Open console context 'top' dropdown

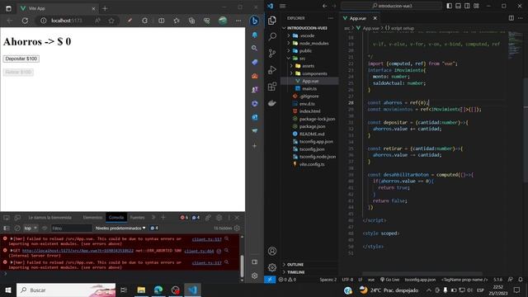[31, 228]
